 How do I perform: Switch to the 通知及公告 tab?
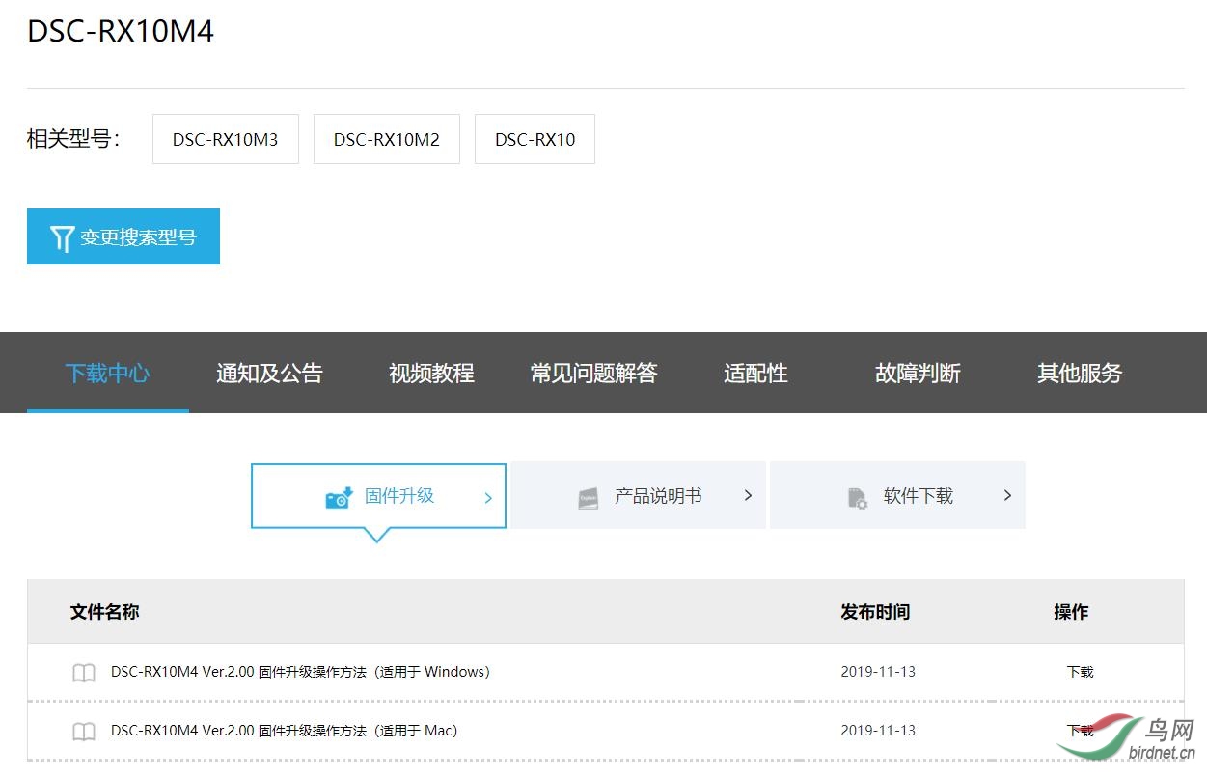[x=269, y=373]
